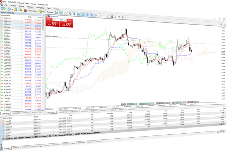
Task: Click Market Watch scrollbar down arrow
Action: tap(43, 109)
